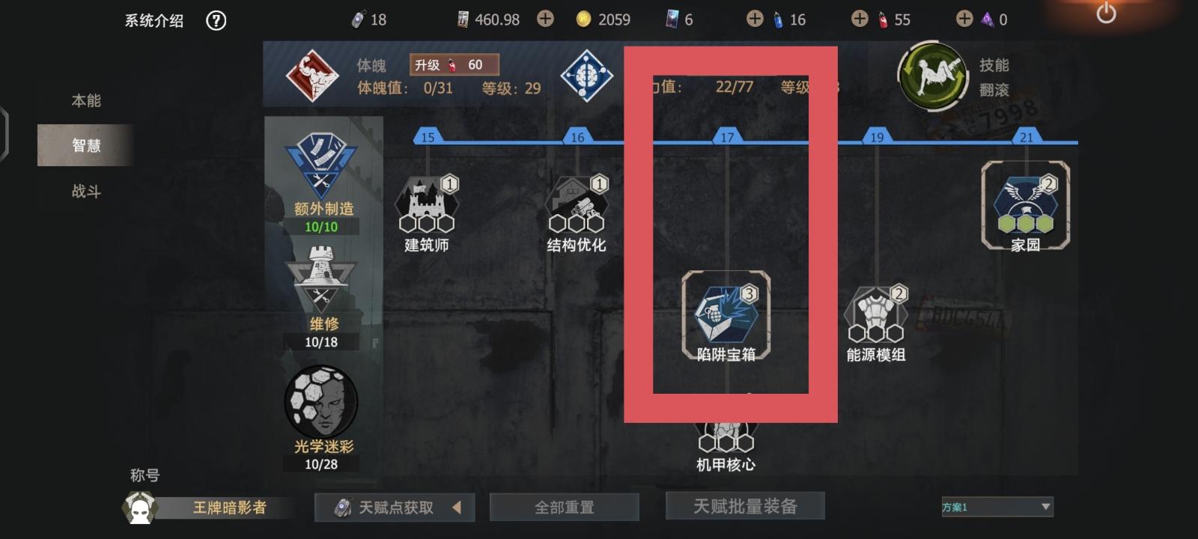Click the level 19 timeline marker

(x=877, y=136)
